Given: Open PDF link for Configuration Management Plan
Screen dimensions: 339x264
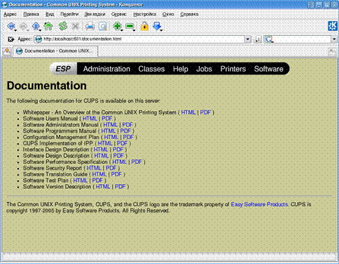Looking at the screenshot, I should pyautogui.click(x=128, y=137).
